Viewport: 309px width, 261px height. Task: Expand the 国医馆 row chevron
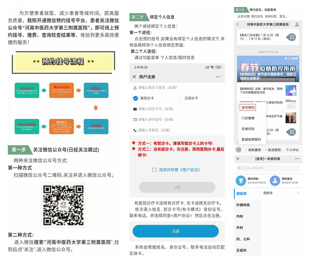pyautogui.click(x=298, y=193)
